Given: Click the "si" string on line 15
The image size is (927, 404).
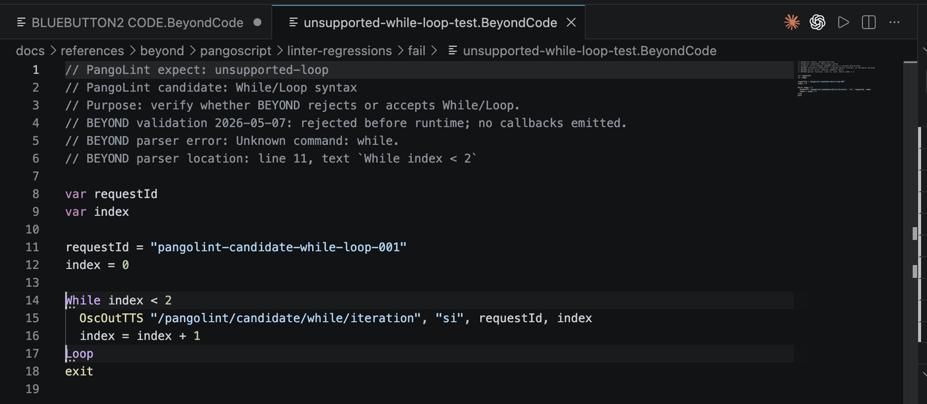Looking at the screenshot, I should coord(450,318).
